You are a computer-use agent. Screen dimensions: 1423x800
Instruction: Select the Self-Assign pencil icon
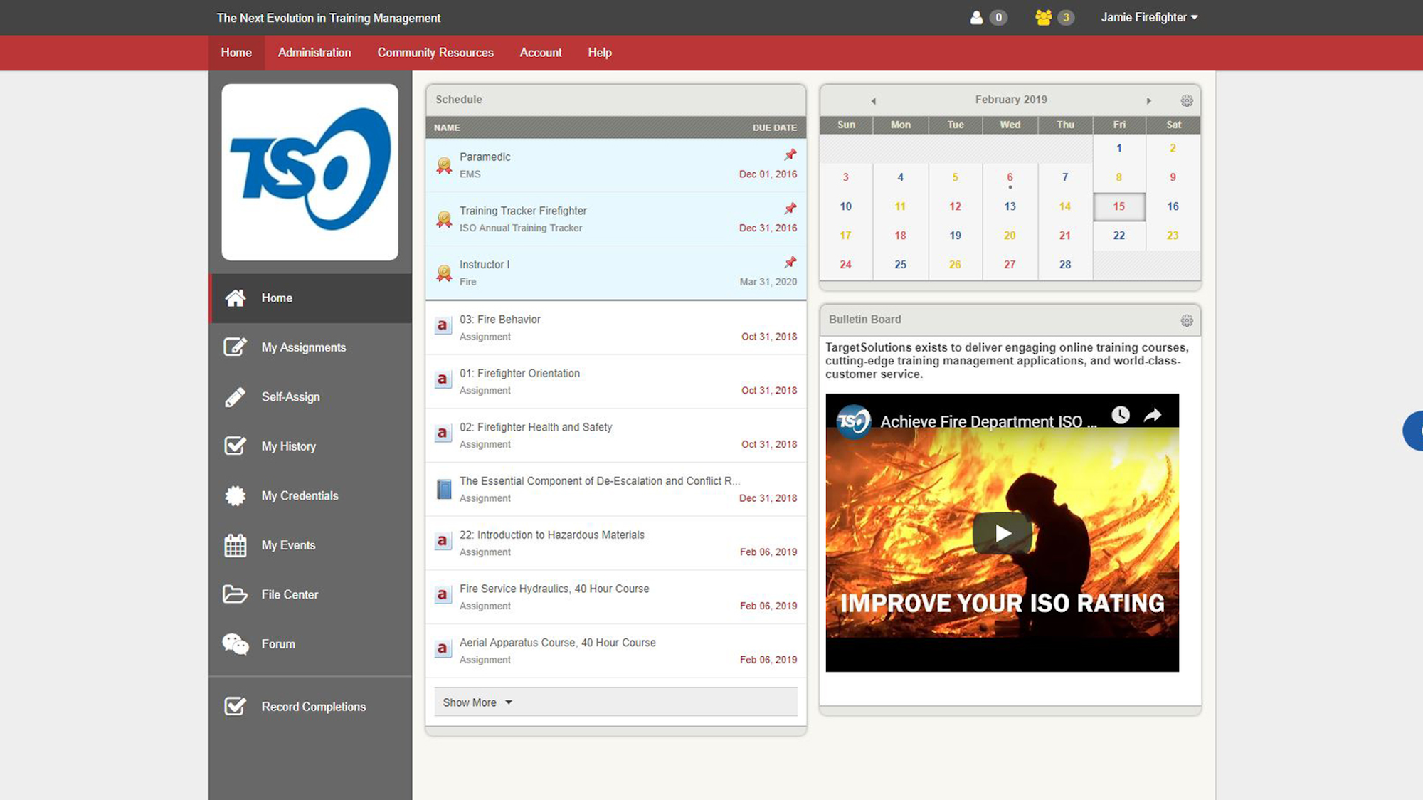tap(236, 396)
